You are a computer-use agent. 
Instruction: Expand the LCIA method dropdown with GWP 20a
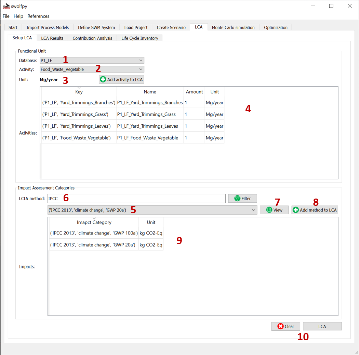[x=152, y=210]
